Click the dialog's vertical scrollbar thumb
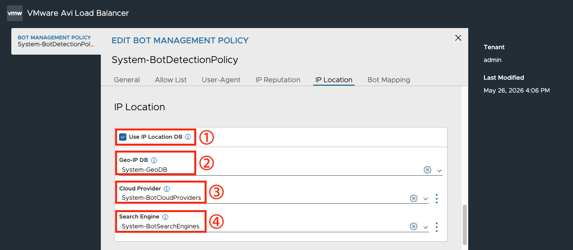This screenshot has height=250, width=573. (x=464, y=224)
